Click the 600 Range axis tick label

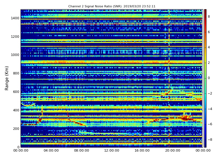pyautogui.click(x=16, y=92)
